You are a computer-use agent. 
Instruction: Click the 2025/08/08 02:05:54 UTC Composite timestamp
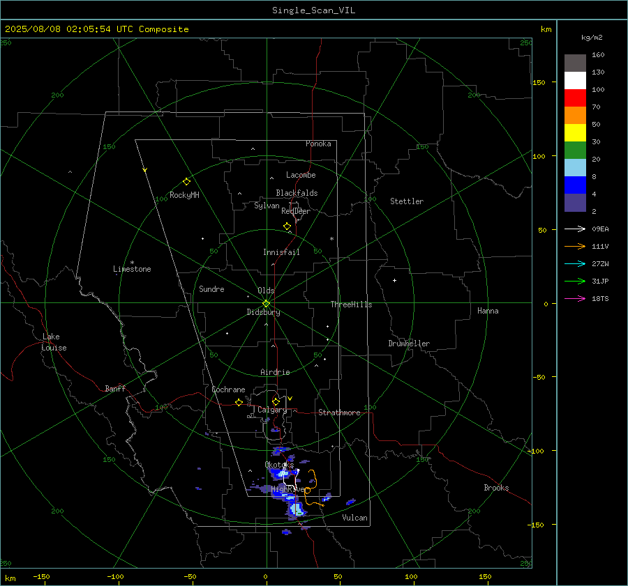coord(96,29)
